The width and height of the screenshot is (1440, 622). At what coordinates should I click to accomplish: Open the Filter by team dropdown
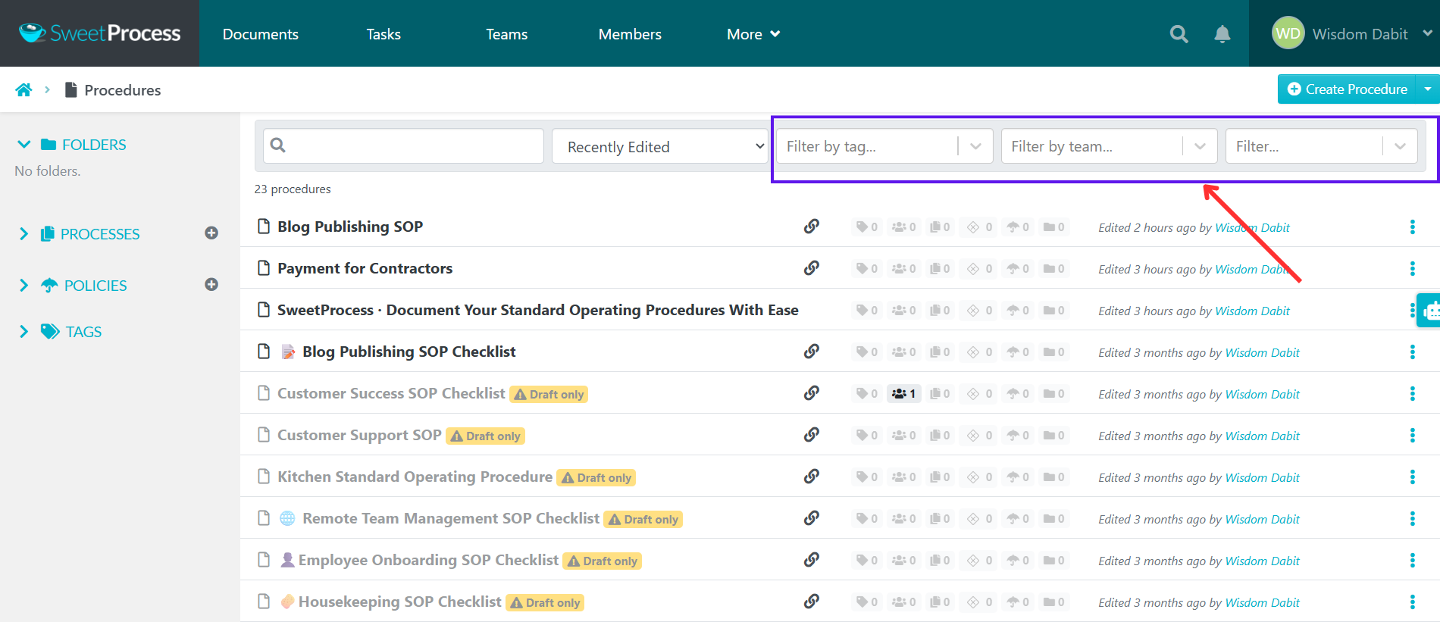coord(1109,146)
